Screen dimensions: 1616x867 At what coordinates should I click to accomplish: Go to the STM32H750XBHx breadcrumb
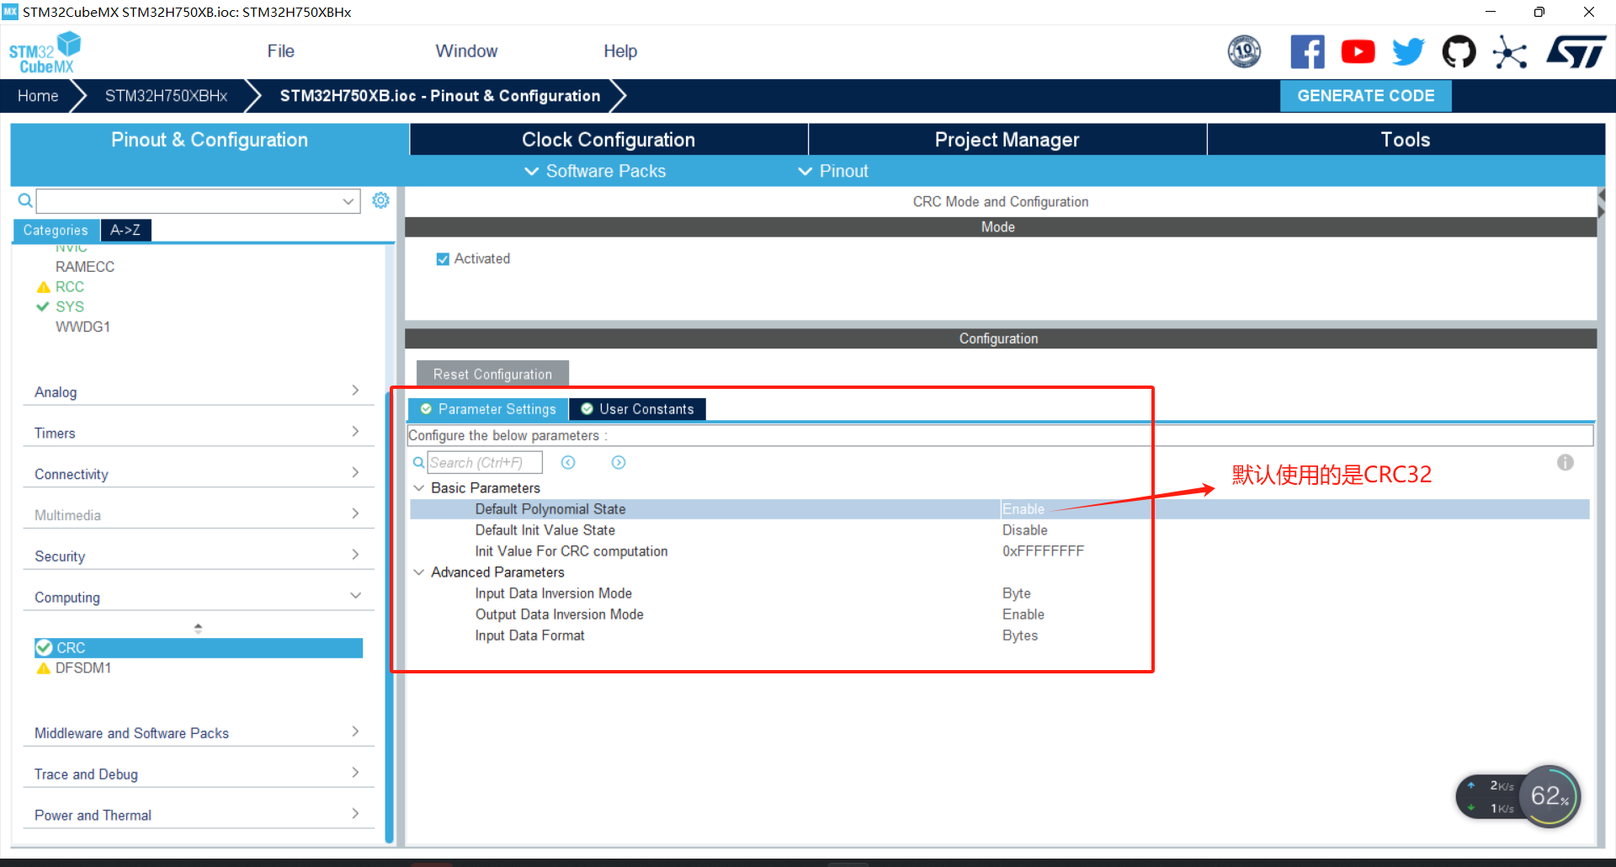coord(167,96)
